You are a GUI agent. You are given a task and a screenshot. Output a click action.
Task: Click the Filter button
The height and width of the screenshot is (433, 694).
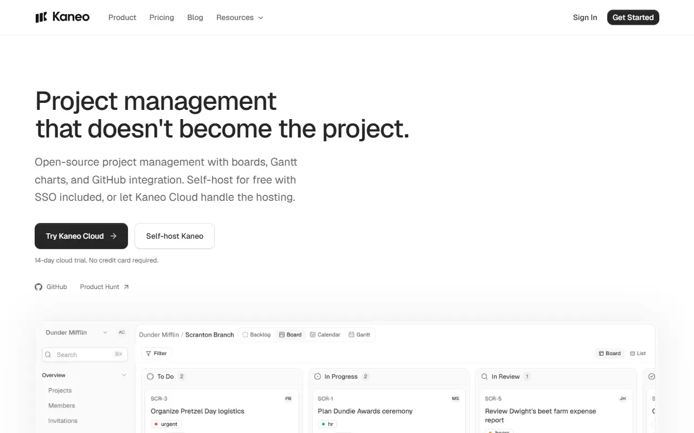(x=156, y=353)
